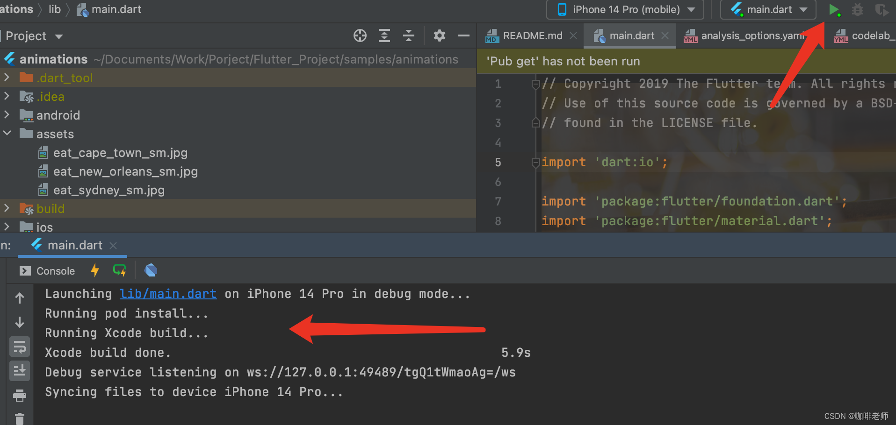
Task: Click the 'Syncing files to device' line
Action: pyautogui.click(x=194, y=392)
